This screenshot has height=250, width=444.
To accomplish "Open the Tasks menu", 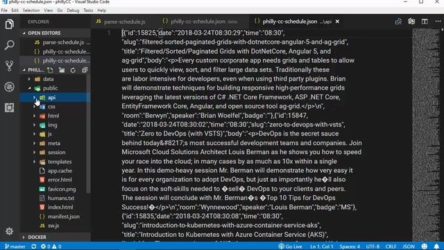I will tap(88, 10).
